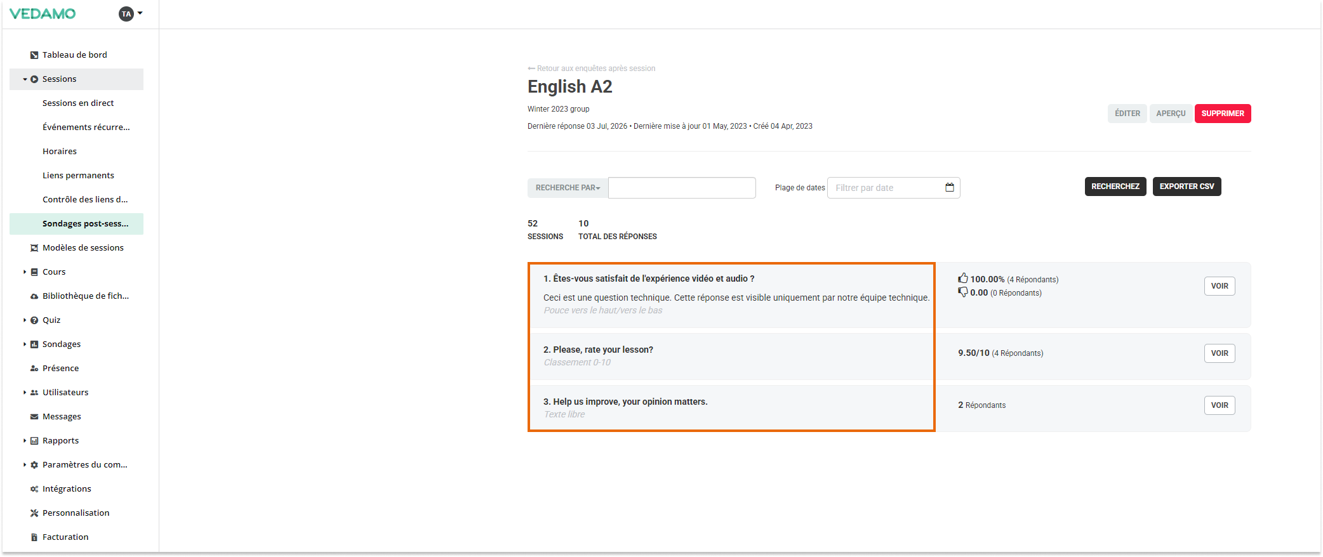The height and width of the screenshot is (557, 1323).
Task: Click the SUPPRIMER button
Action: tap(1223, 114)
